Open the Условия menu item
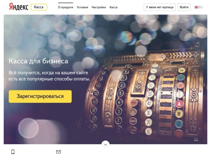This screenshot has width=211, height=158. click(x=82, y=7)
